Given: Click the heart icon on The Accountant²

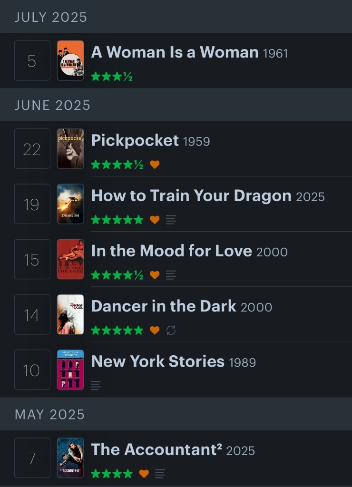Looking at the screenshot, I should tap(144, 474).
